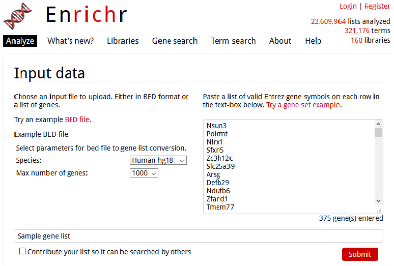Open the What's new? menu item
The image size is (394, 266).
[70, 41]
